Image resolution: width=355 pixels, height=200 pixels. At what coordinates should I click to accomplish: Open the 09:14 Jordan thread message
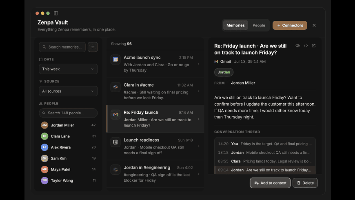coord(265,170)
